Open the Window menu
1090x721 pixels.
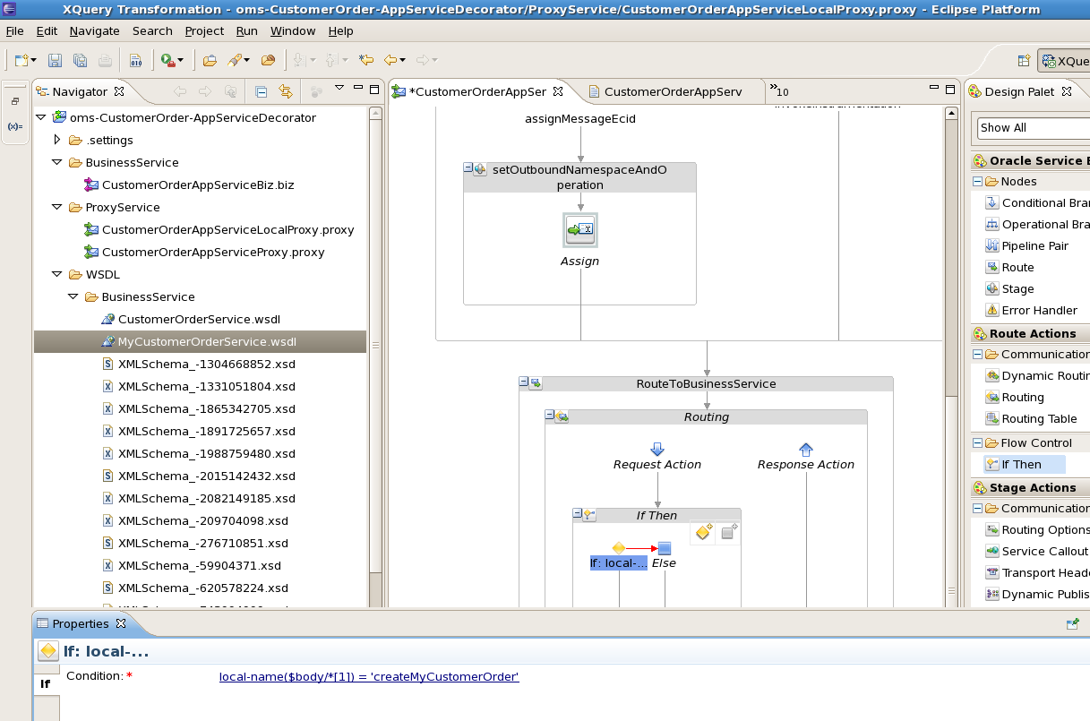[x=293, y=30]
